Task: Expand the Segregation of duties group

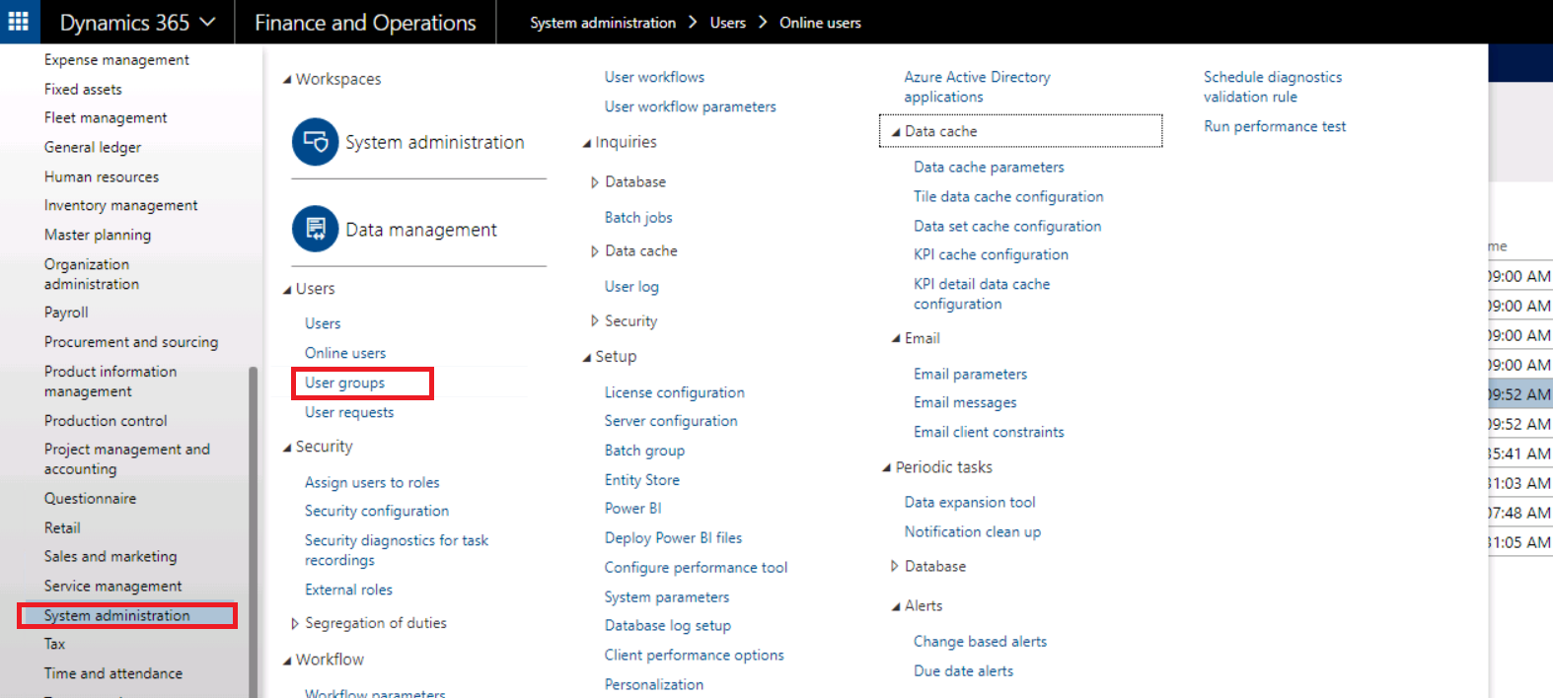Action: coord(294,623)
